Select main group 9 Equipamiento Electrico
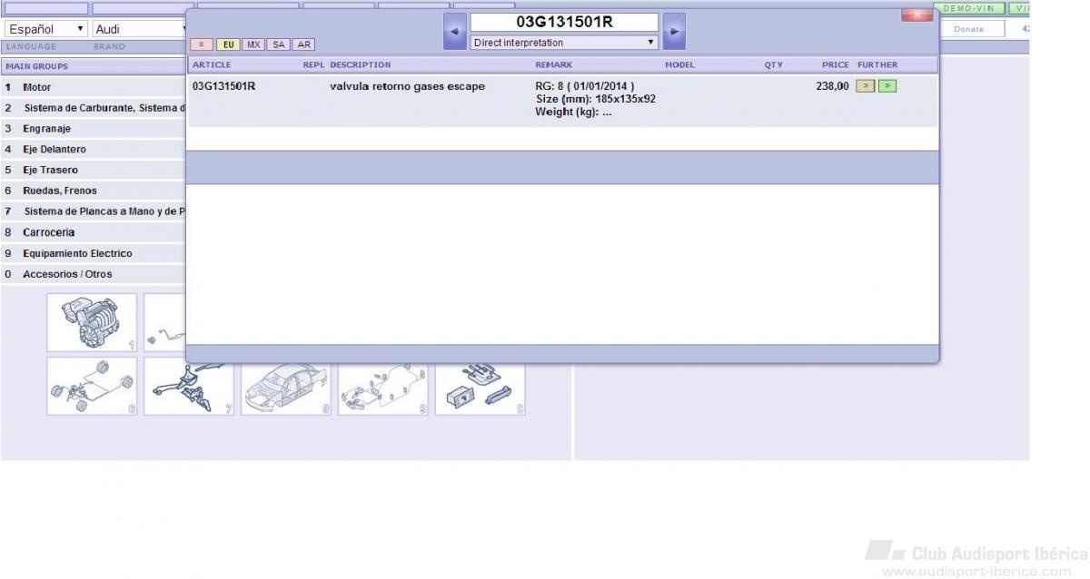The height and width of the screenshot is (579, 1090). coord(94,253)
